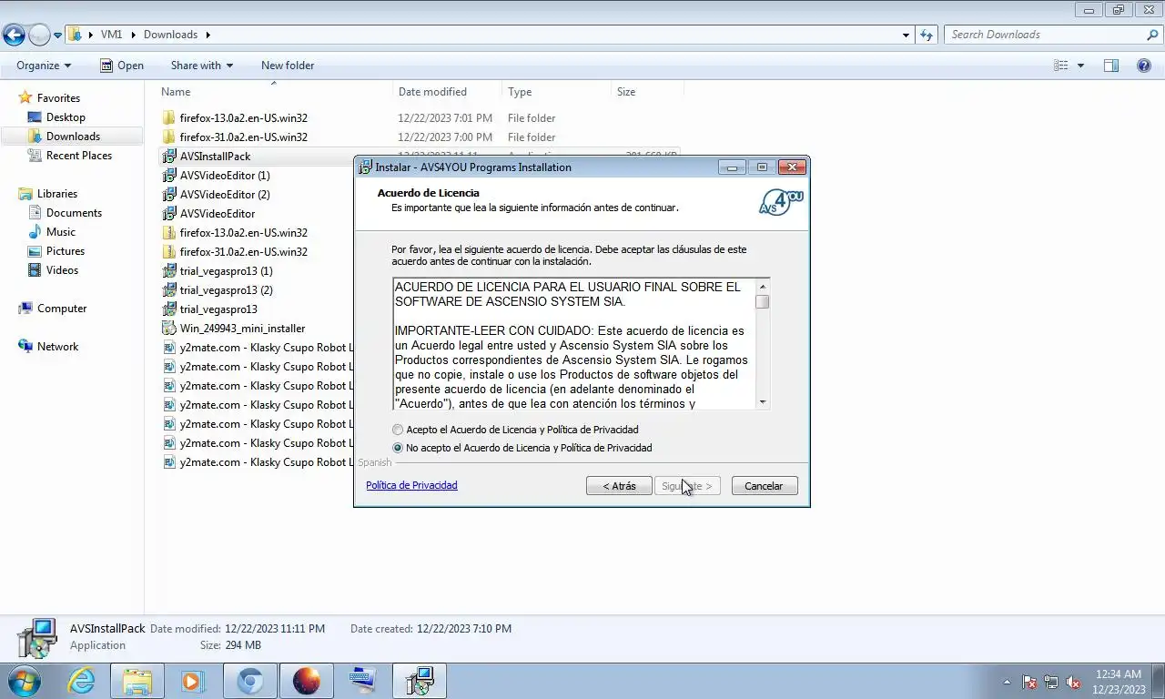The image size is (1165, 699).
Task: Click into the Search Downloads field
Action: click(x=1047, y=35)
